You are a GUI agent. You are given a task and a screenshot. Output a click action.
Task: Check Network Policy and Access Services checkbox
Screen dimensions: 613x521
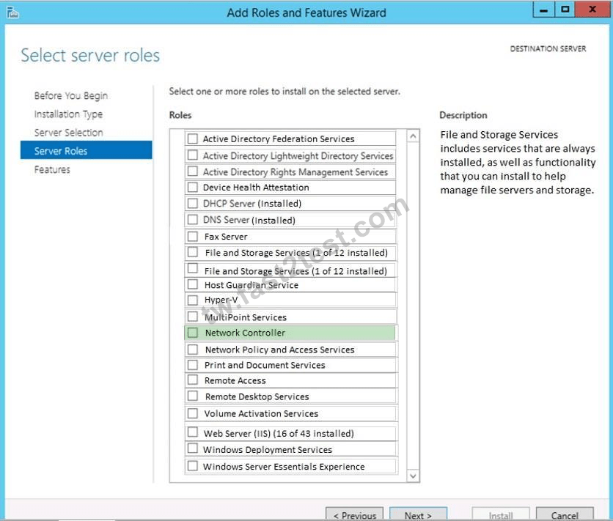point(193,349)
